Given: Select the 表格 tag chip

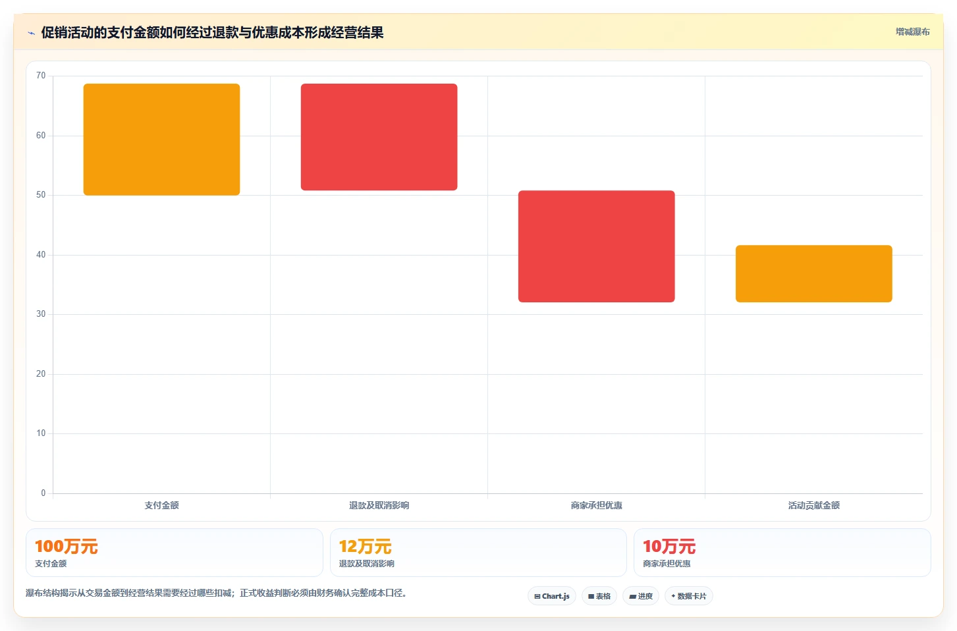Looking at the screenshot, I should pos(599,596).
